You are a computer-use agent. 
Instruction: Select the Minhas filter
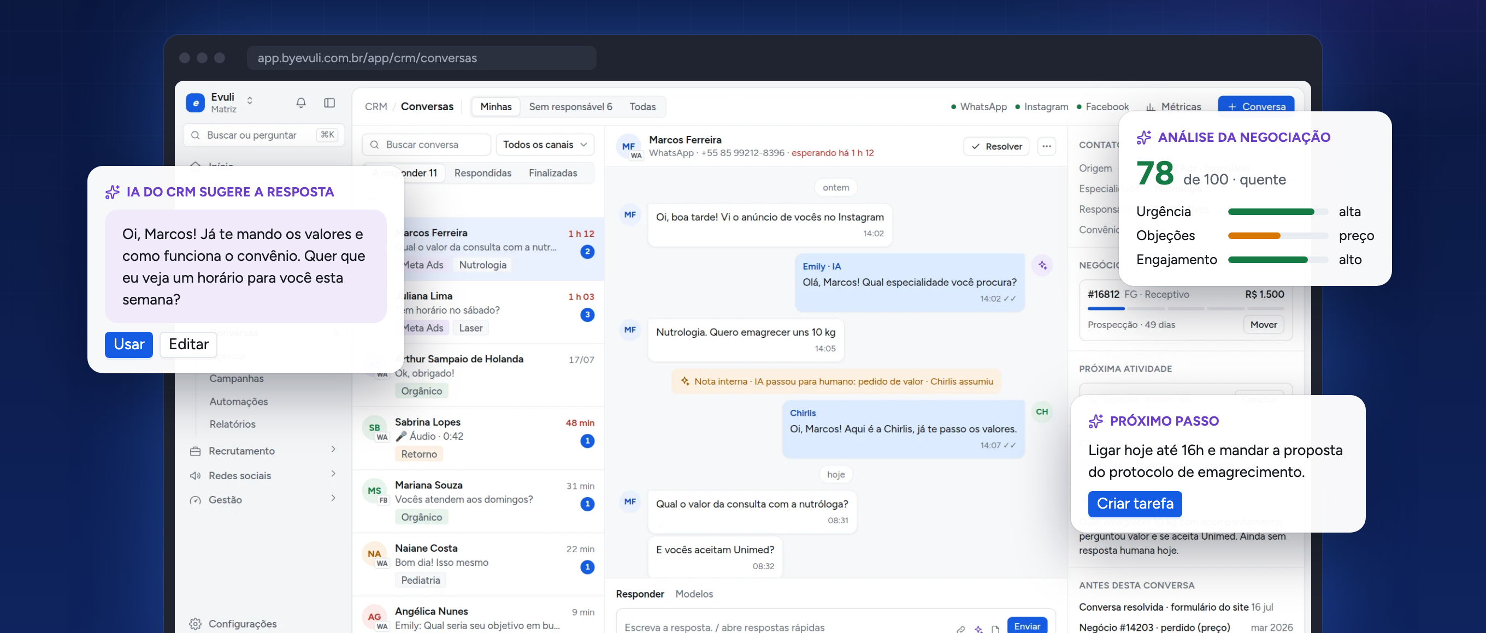496,106
